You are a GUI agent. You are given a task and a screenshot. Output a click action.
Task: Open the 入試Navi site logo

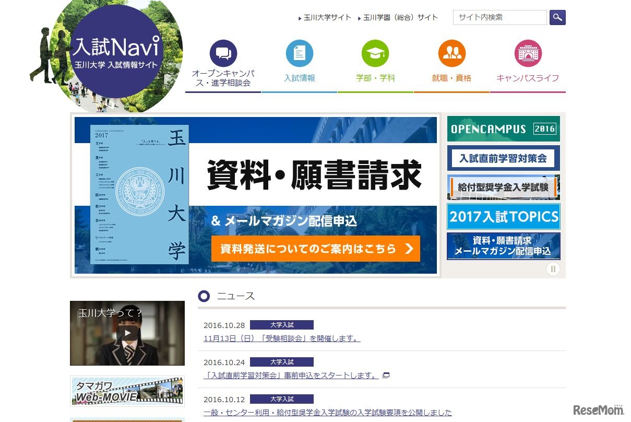point(116,52)
